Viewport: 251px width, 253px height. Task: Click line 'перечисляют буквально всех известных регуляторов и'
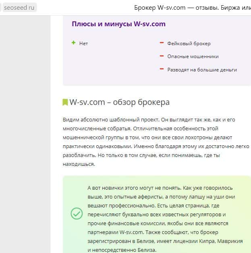157,215
